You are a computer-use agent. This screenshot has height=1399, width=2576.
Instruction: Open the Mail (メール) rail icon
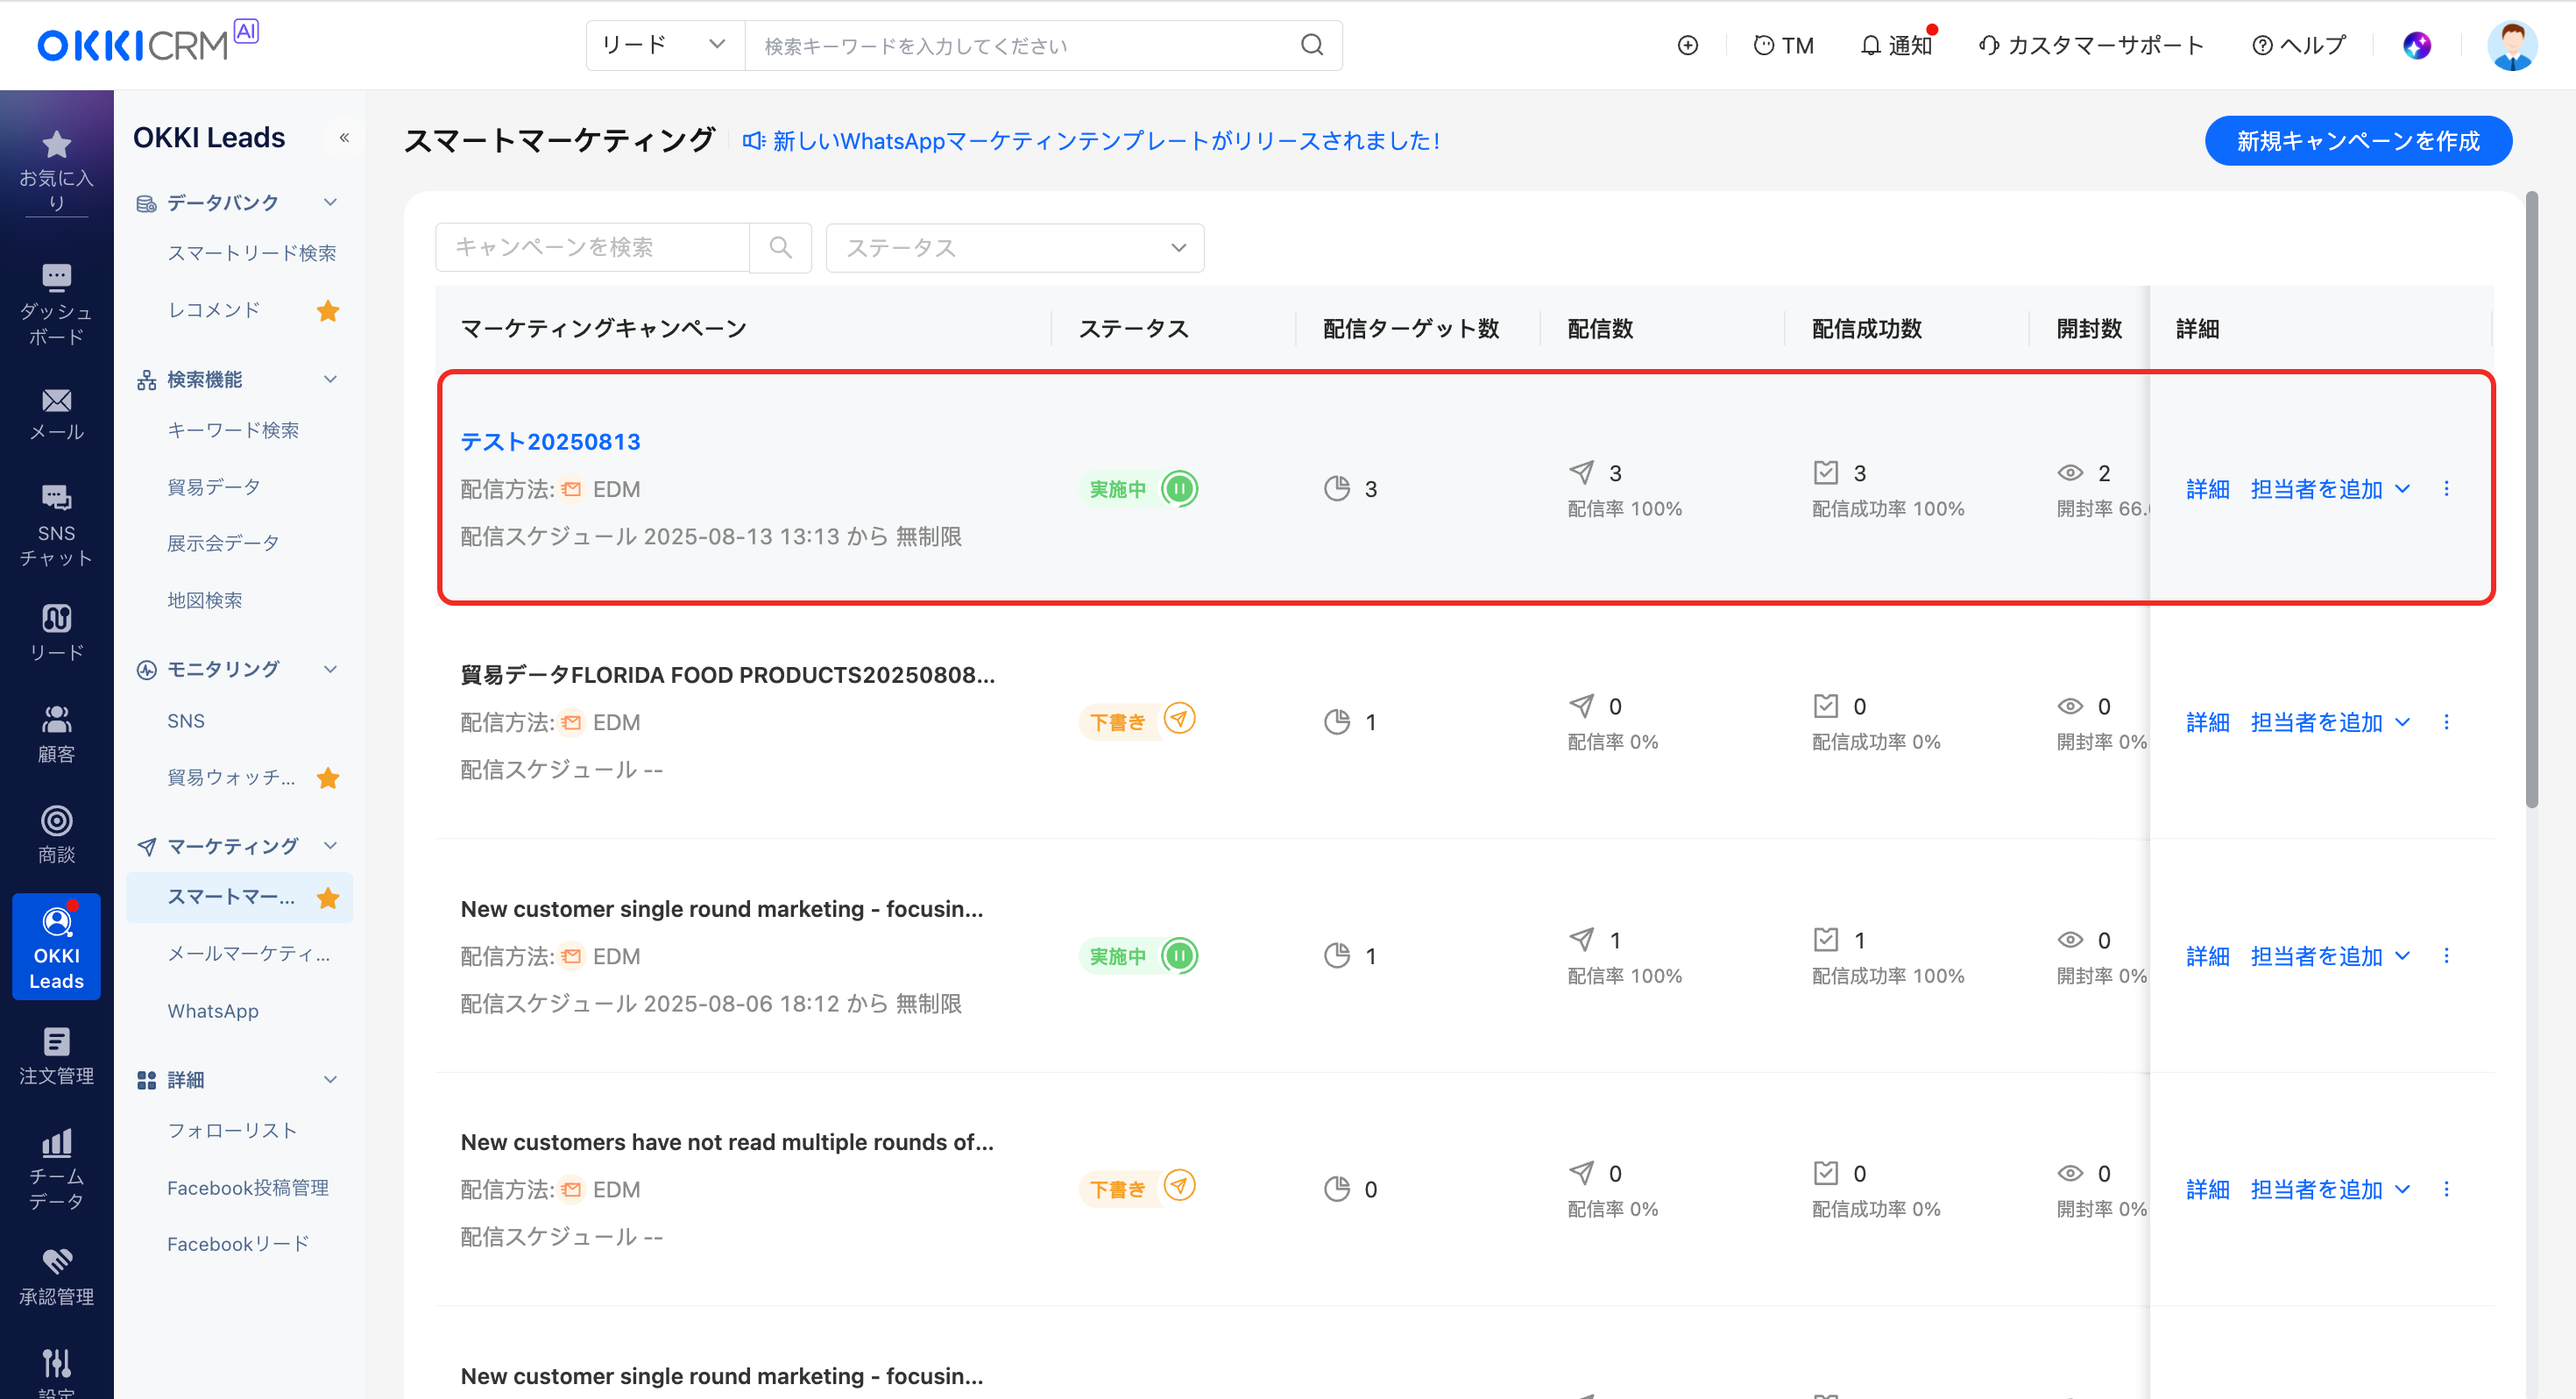56,415
